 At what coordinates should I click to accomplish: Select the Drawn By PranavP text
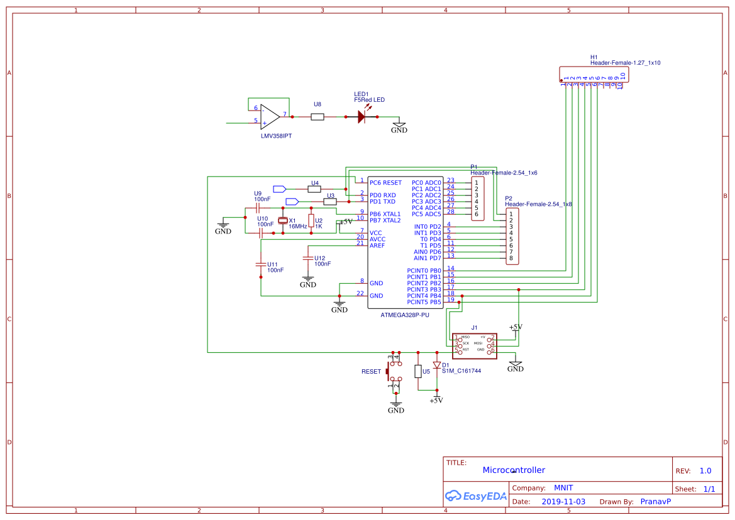[x=655, y=501]
